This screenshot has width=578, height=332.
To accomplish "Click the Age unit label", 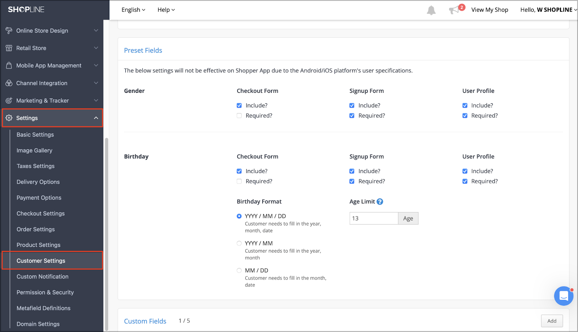I will coord(408,219).
